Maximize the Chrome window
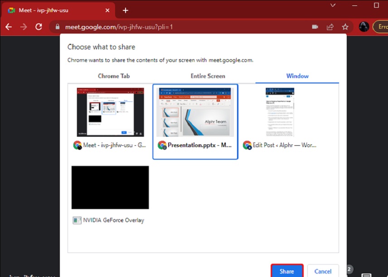388x277 pixels. (x=376, y=5)
